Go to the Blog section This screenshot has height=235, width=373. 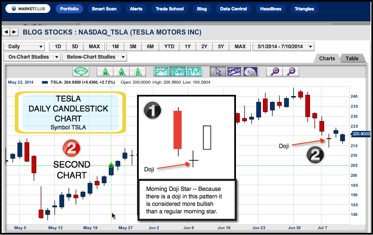pyautogui.click(x=202, y=9)
